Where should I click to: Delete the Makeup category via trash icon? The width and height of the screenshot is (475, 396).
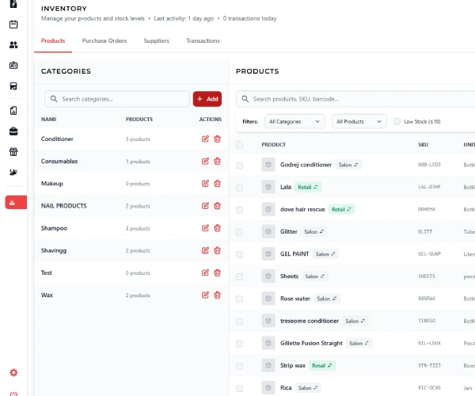point(218,183)
